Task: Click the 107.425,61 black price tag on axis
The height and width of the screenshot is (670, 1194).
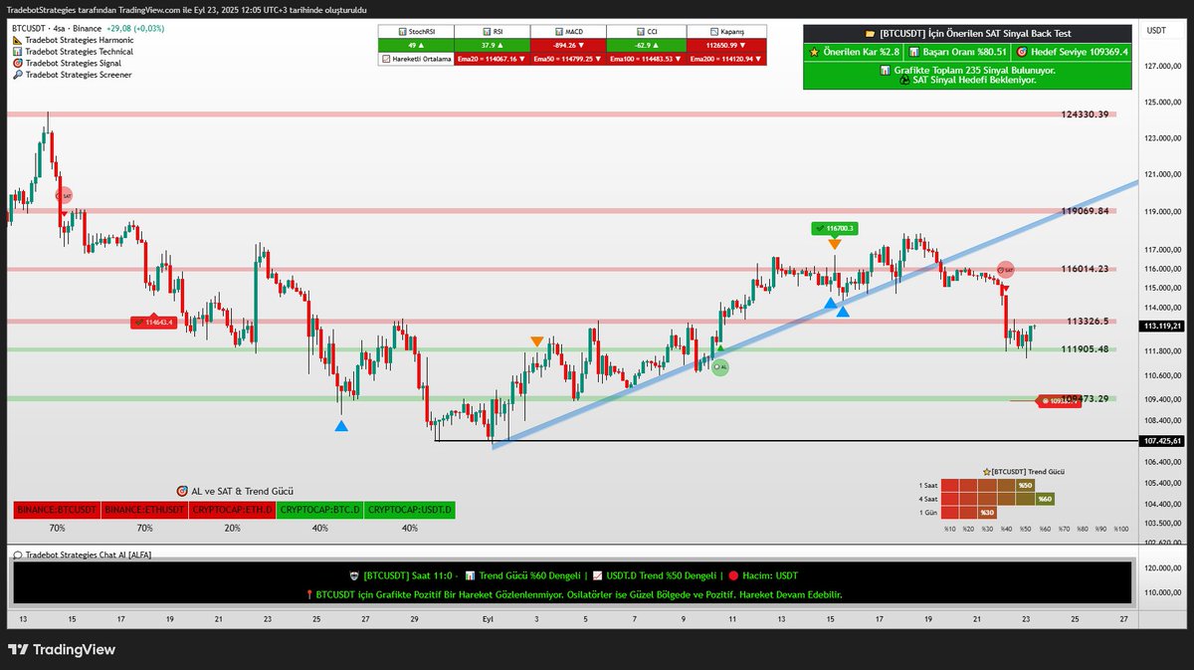Action: click(x=1163, y=440)
